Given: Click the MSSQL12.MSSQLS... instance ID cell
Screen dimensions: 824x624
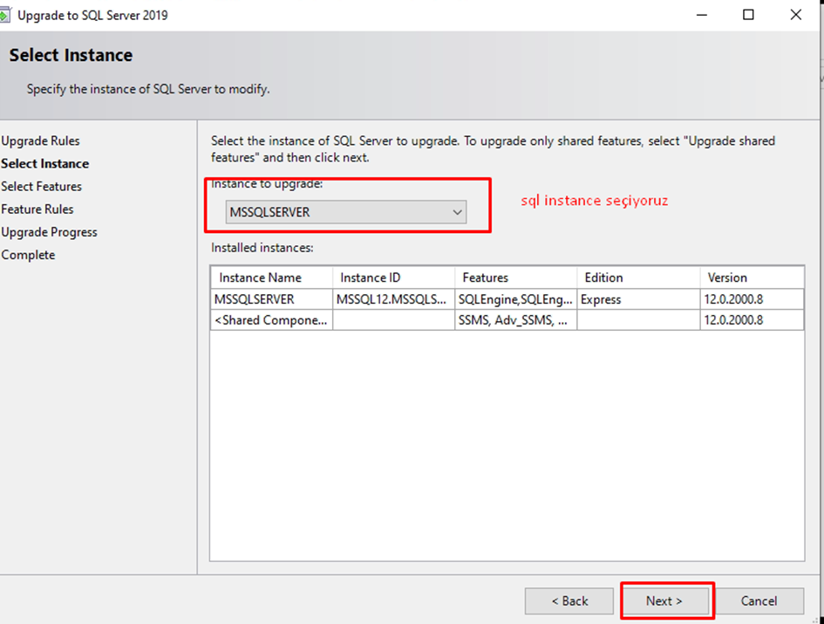Looking at the screenshot, I should [393, 298].
